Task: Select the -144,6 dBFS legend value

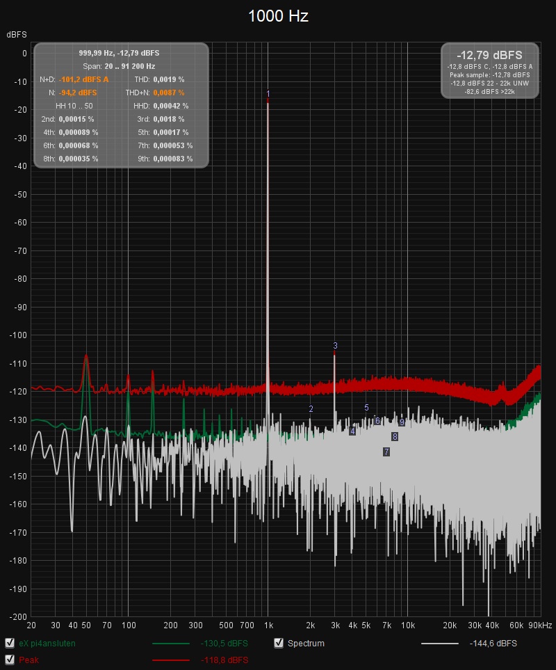Action: pos(493,643)
